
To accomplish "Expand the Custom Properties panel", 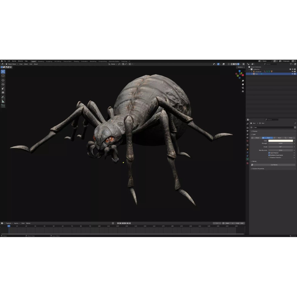I will click(x=258, y=169).
